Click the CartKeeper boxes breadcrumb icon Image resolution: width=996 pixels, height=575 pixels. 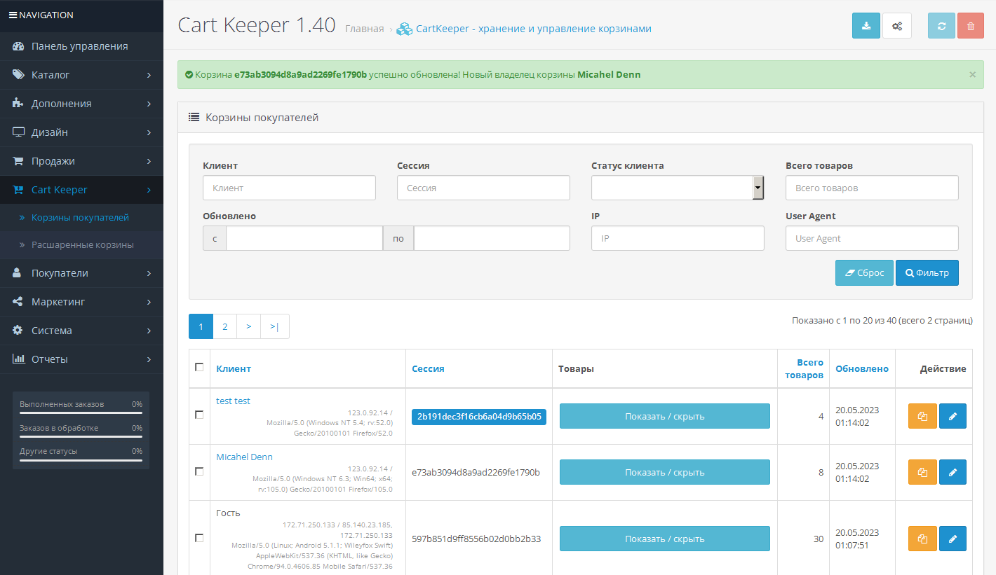point(404,29)
